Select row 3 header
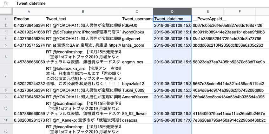 6,32
